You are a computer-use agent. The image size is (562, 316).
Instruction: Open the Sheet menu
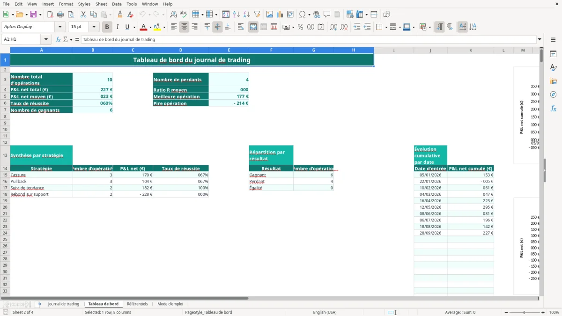click(x=101, y=4)
